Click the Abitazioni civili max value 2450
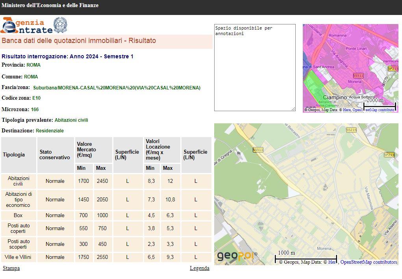Image resolution: width=402 pixels, height=279 pixels. pos(102,181)
